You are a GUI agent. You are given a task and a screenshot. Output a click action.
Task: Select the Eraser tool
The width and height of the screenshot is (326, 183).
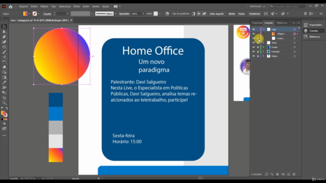tap(4, 67)
